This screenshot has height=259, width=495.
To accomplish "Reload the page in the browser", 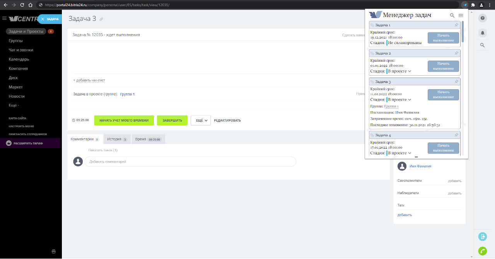I will click(22, 5).
